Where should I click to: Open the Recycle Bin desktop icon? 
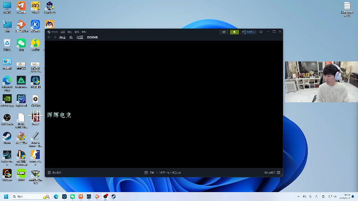click(7, 45)
